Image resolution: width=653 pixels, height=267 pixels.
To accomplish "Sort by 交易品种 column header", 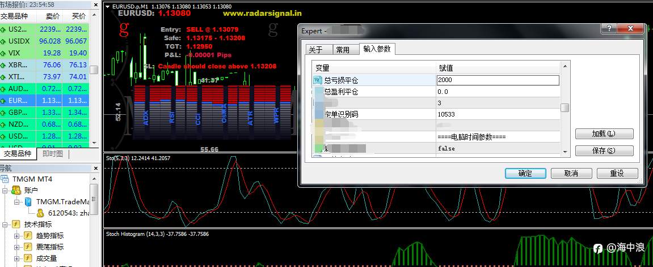I will coord(18,16).
